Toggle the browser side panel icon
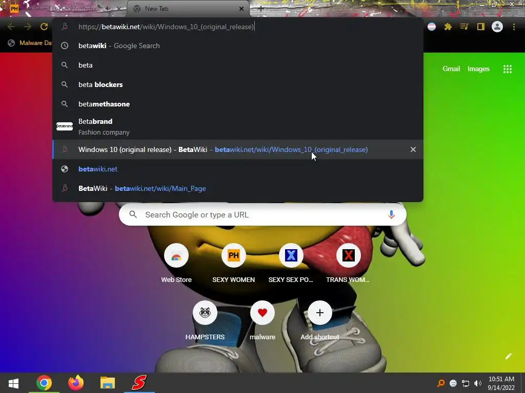Screen dimensions: 525x393 481,27
